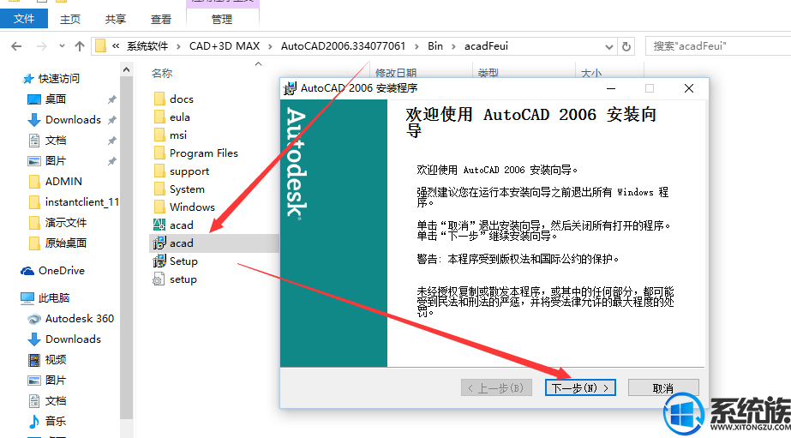This screenshot has width=791, height=438.
Task: Click the OneDrive cloud icon
Action: click(x=27, y=271)
